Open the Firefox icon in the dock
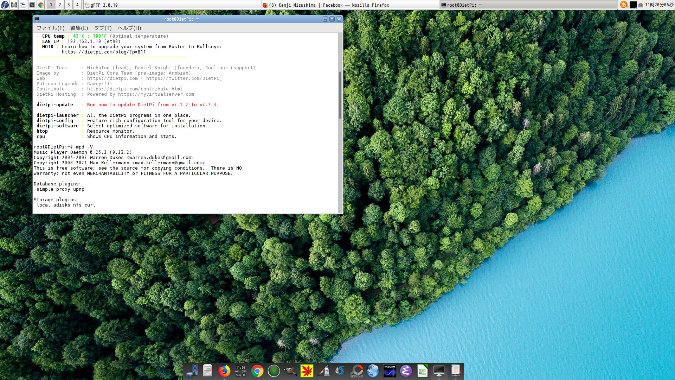This screenshot has height=380, width=675. [x=224, y=371]
